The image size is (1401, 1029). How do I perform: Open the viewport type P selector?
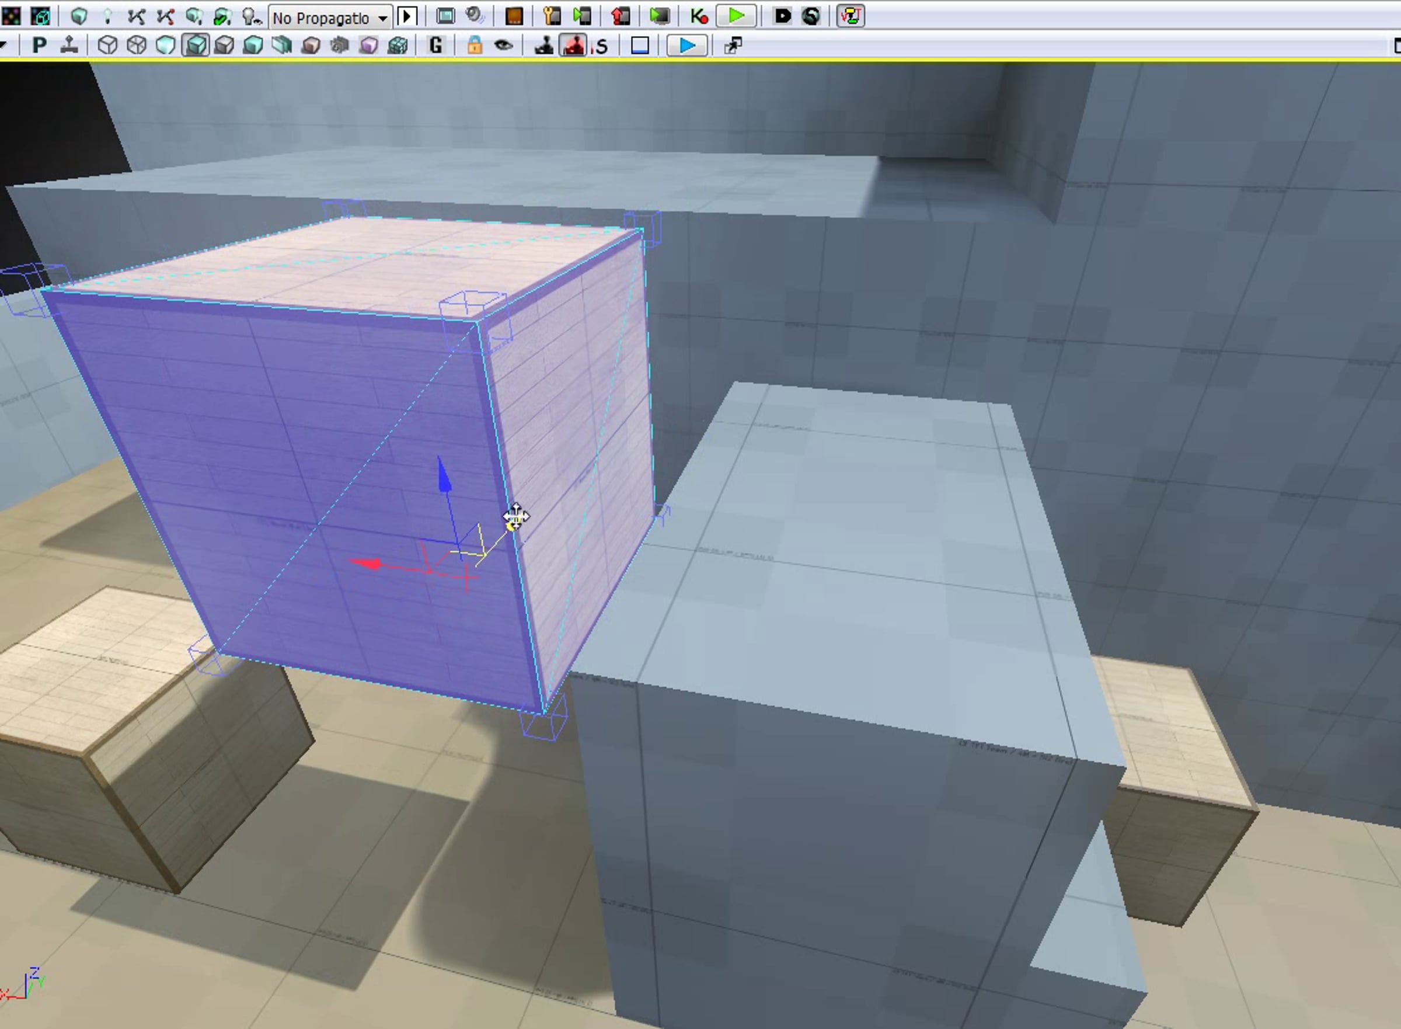(39, 46)
